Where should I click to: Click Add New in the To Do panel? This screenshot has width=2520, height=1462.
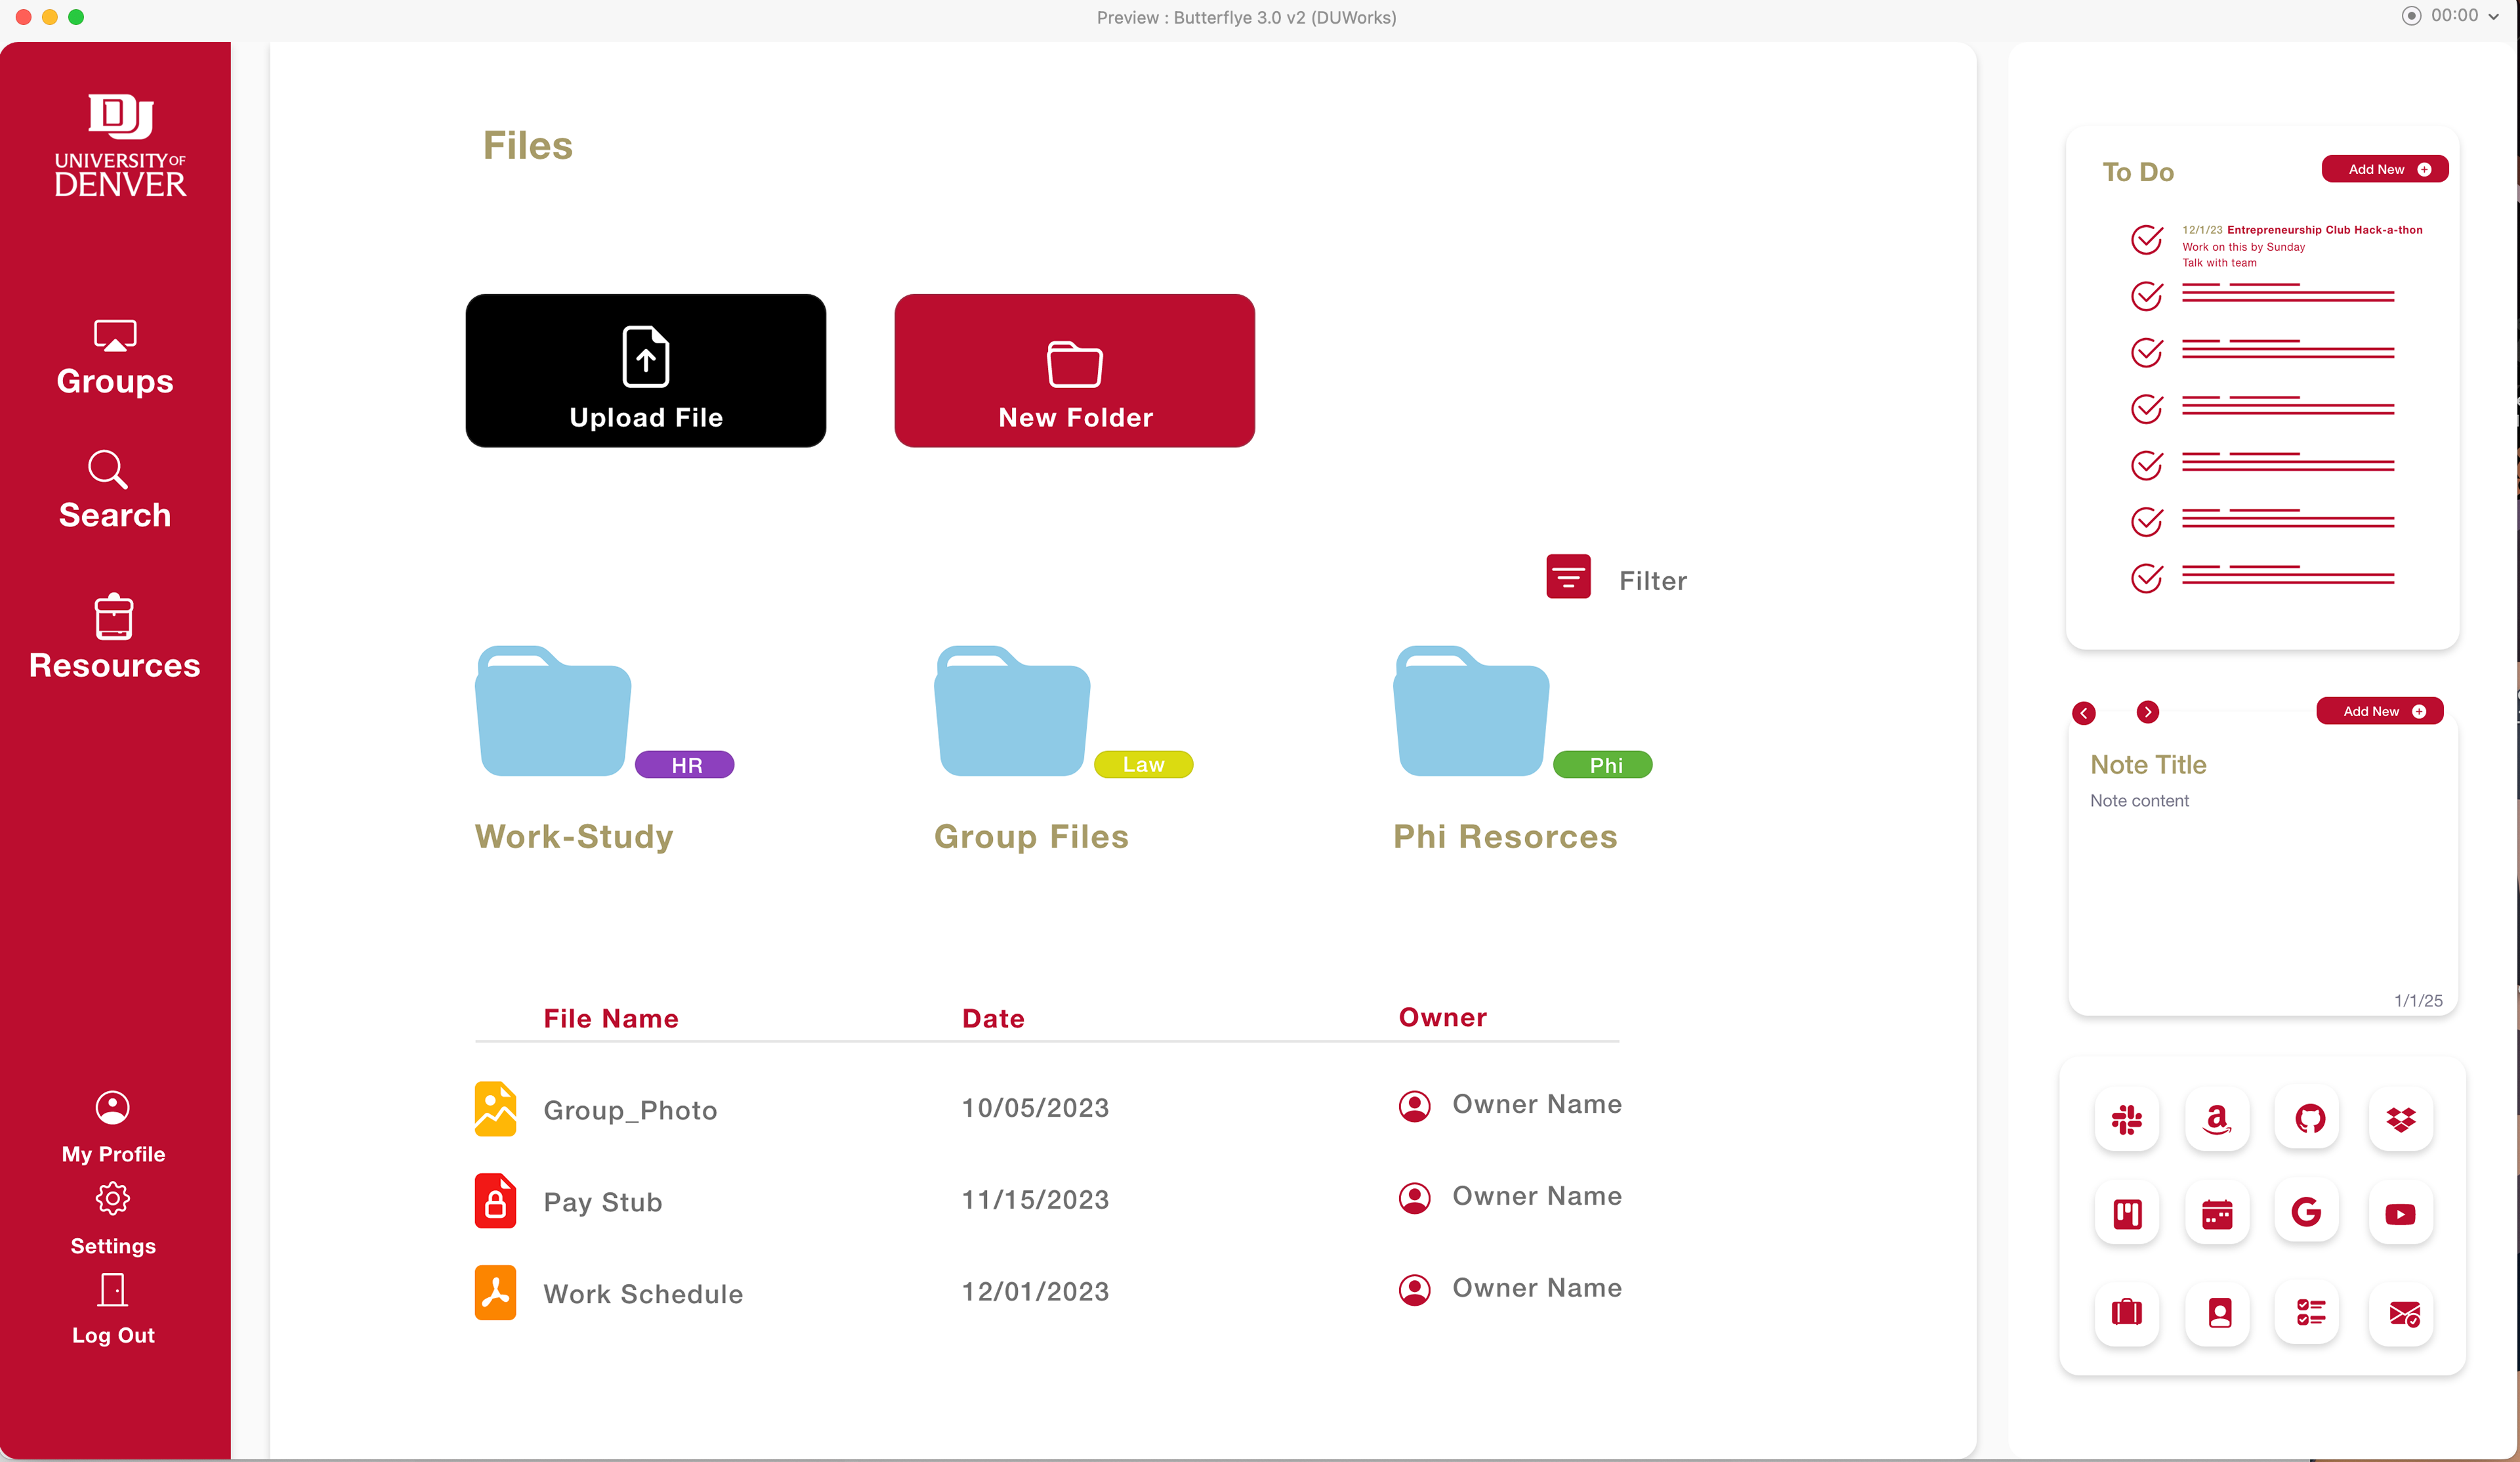2385,169
